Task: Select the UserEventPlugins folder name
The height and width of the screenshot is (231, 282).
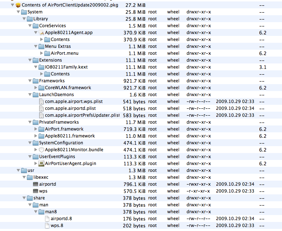Action: pos(57,157)
